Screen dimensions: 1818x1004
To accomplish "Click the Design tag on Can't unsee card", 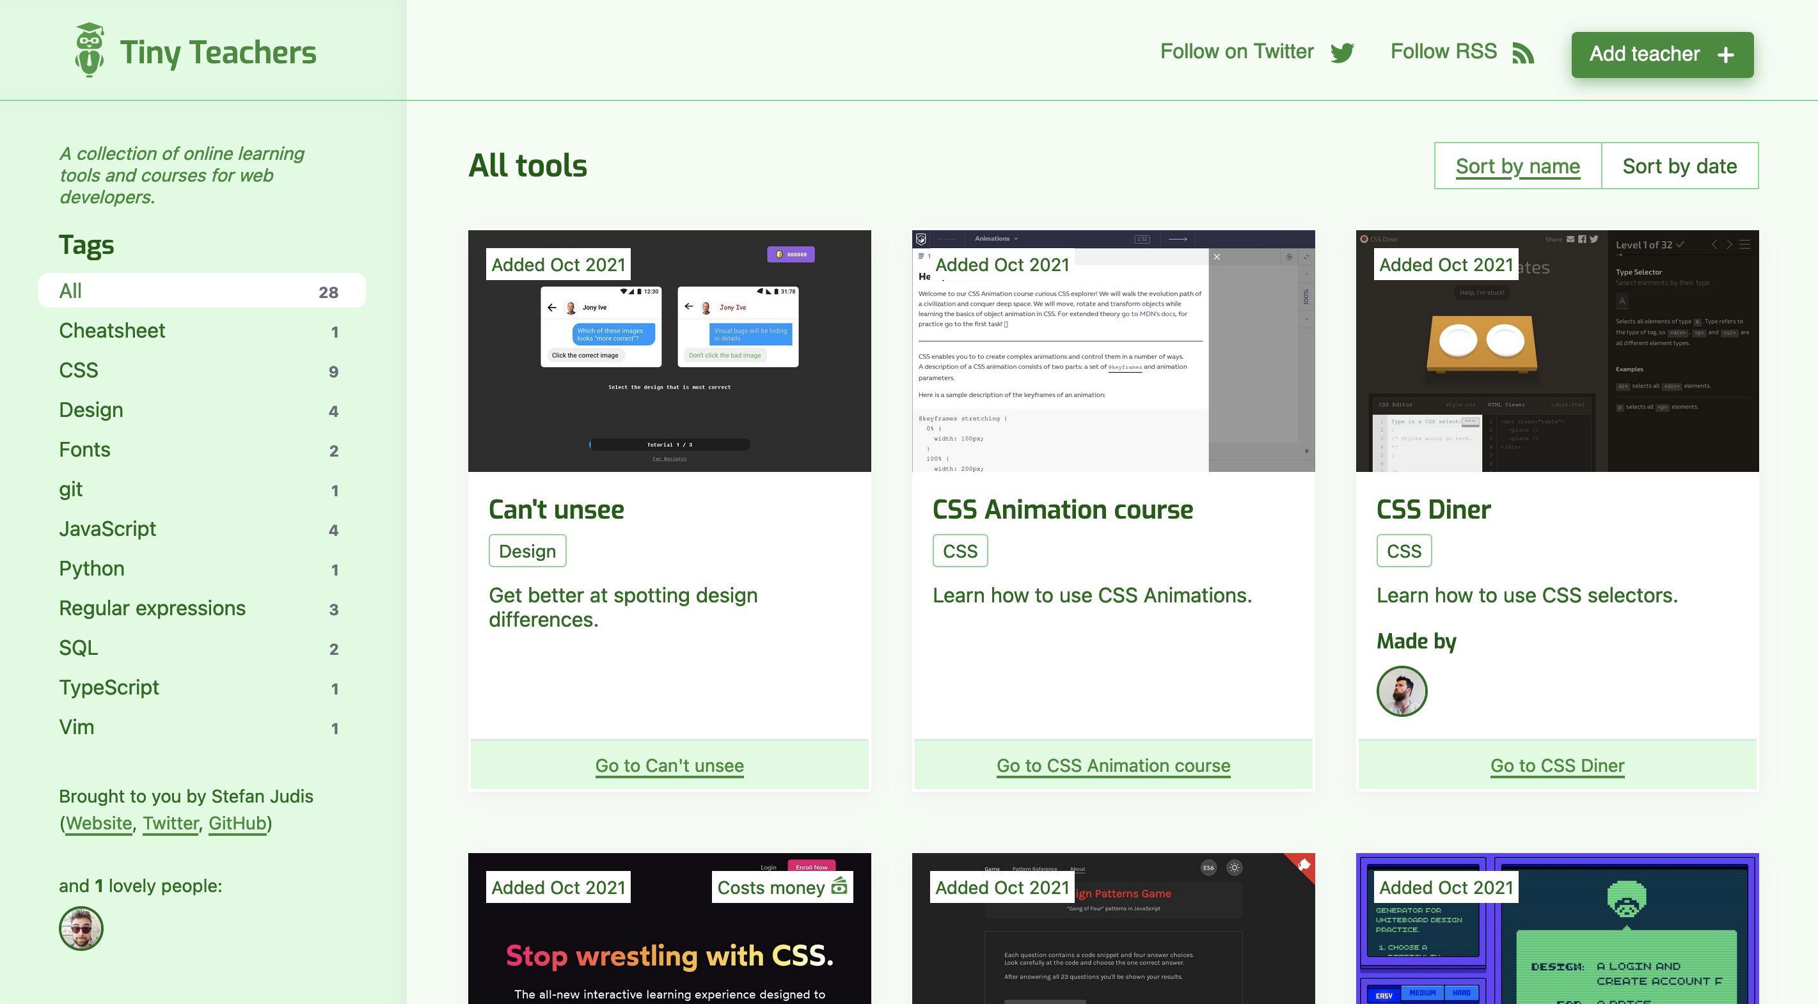I will click(x=527, y=551).
